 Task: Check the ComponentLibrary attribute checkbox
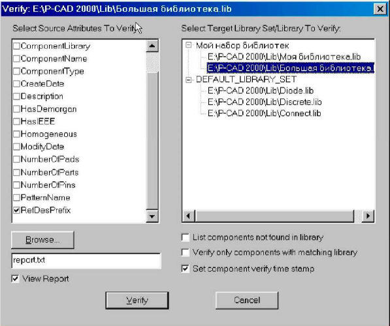[16, 46]
